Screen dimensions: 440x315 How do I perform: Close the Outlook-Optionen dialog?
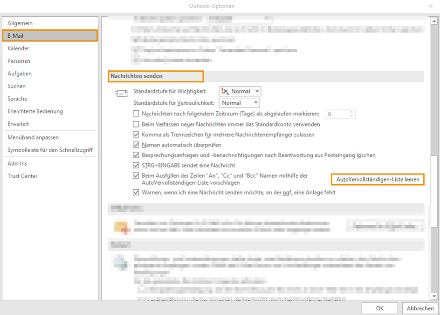tap(431, 6)
